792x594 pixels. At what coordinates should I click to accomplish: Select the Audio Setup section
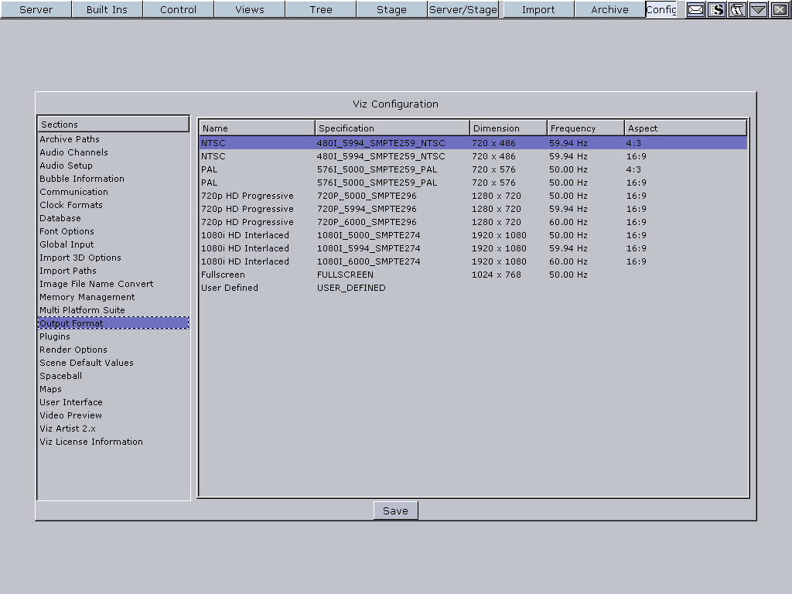(x=66, y=166)
